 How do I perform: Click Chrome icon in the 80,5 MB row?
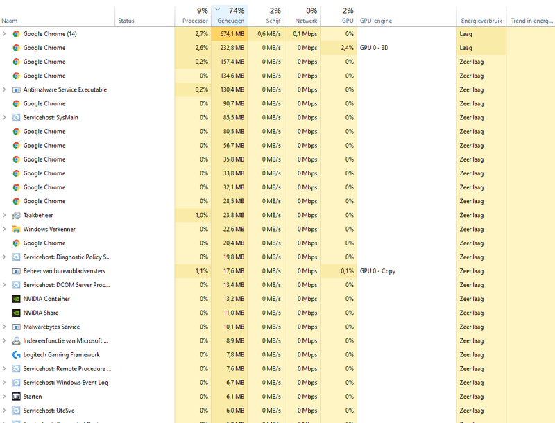point(16,132)
